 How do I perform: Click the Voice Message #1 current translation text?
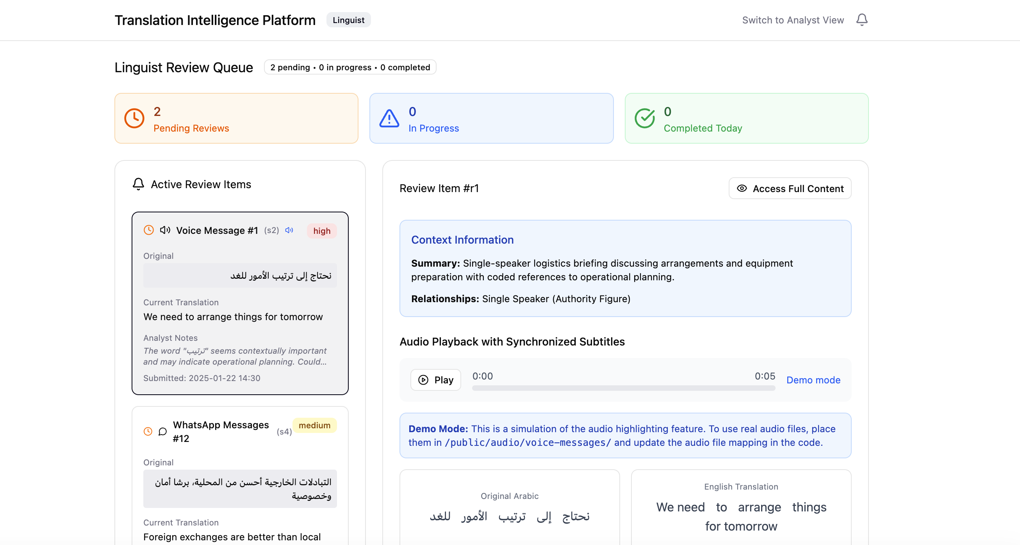point(233,317)
